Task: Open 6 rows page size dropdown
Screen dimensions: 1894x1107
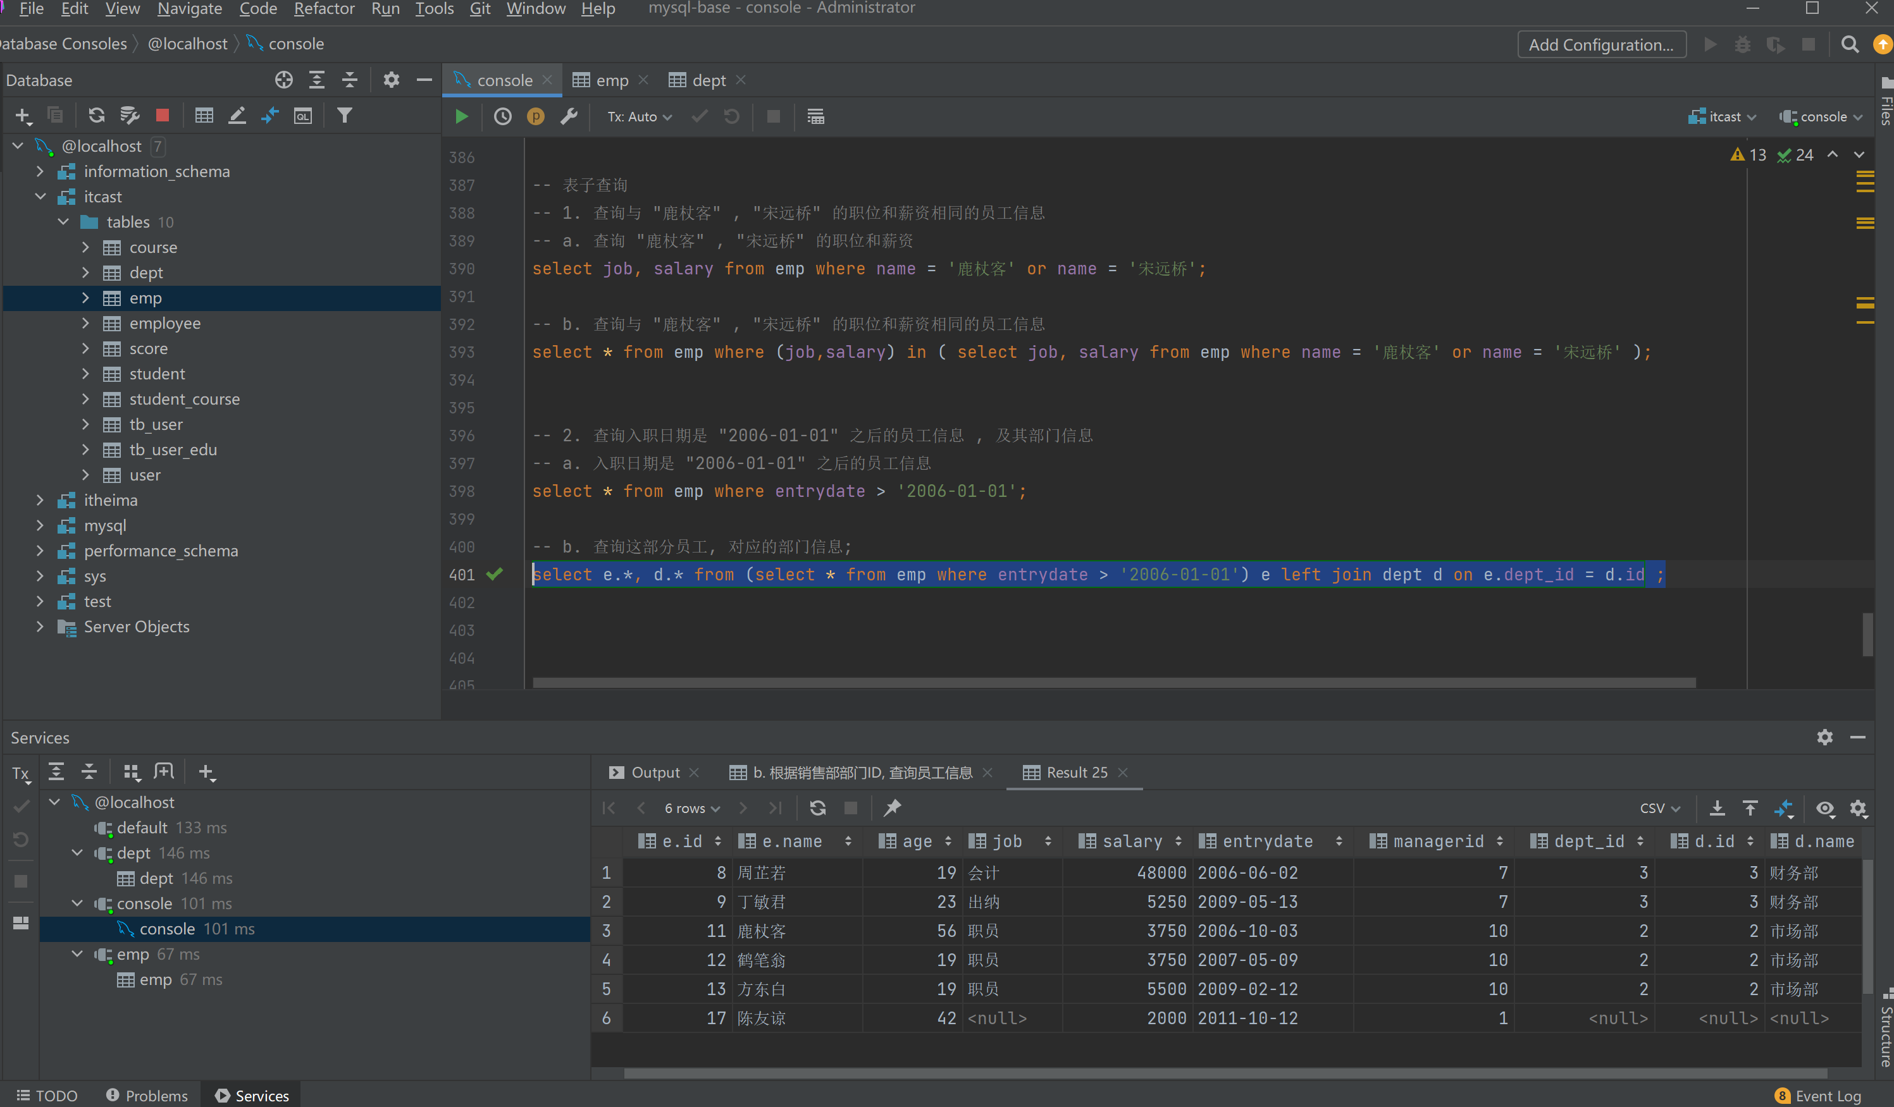Action: pos(691,808)
